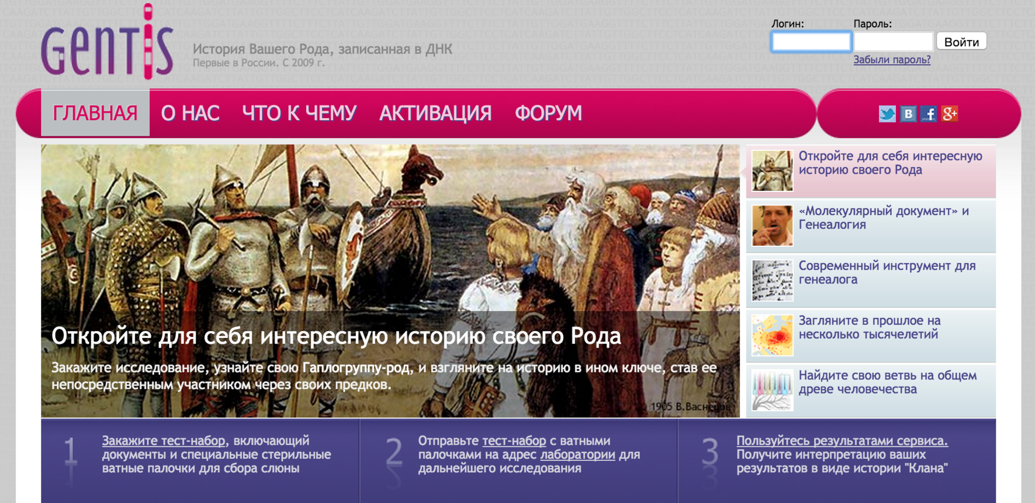Screen dimensions: 1035x503
Task: Open the Закажите тест-набор link
Action: (164, 440)
